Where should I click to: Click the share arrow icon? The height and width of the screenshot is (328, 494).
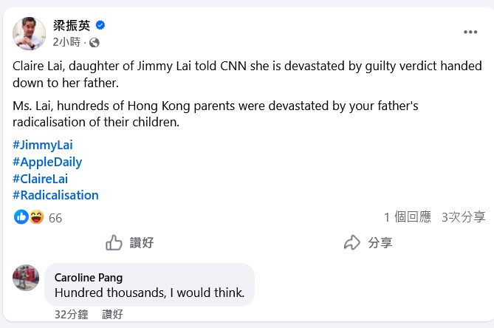tap(352, 242)
